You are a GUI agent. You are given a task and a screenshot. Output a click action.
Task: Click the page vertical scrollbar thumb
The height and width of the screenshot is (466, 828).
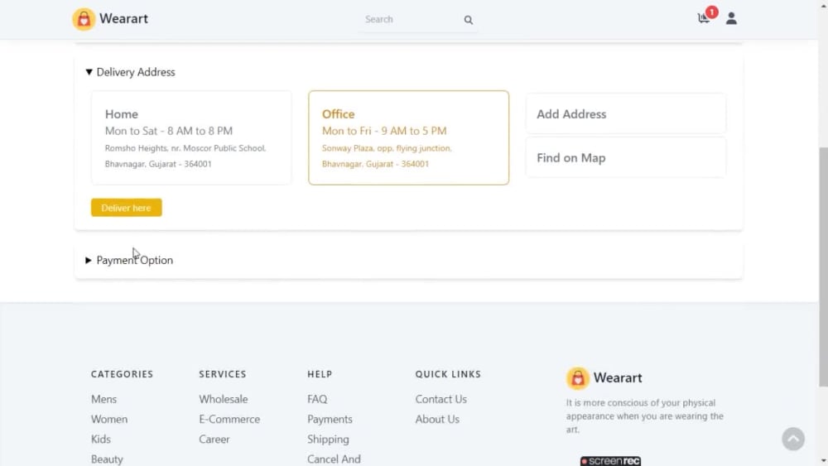823,267
